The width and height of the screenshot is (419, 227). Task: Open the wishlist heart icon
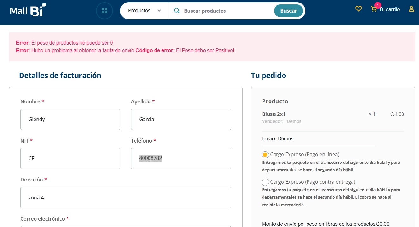pos(359,9)
